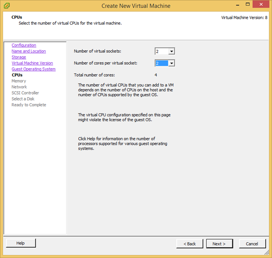Click the Virtual Machine Version: 8 text
Viewport: 272px width, 258px height.
244,17
